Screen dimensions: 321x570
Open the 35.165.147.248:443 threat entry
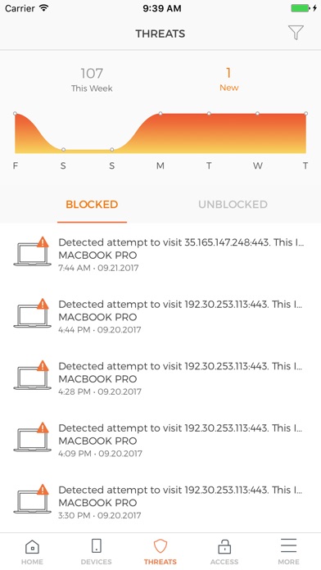pos(160,255)
